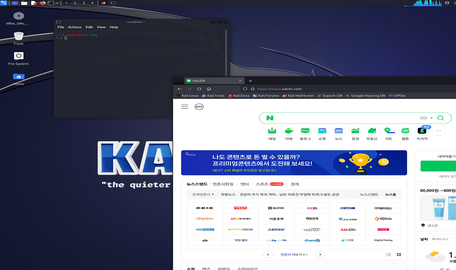The image size is (456, 270).
Task: Select the 언론사편집 tab
Action: coord(223,184)
